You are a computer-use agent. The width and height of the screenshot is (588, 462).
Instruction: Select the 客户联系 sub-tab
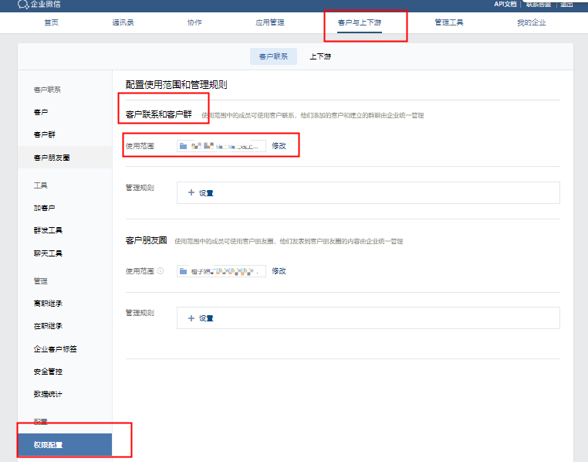273,56
